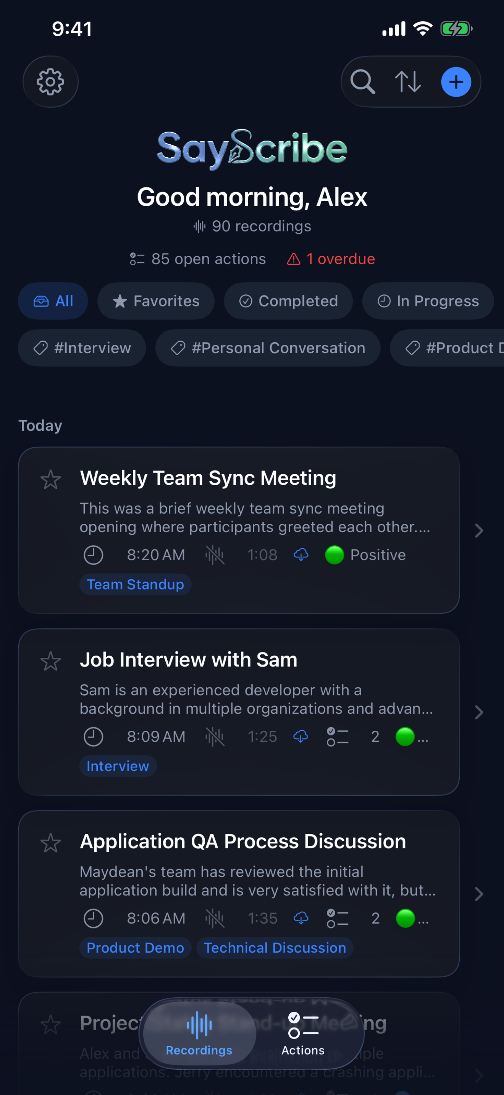Screen dimensions: 504x1095
Task: Select the Completed filter chip
Action: point(289,301)
